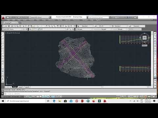The height and width of the screenshot is (118, 158).
Task: Click new tab icon beside Drawing1 tab
Action: pos(20,23)
